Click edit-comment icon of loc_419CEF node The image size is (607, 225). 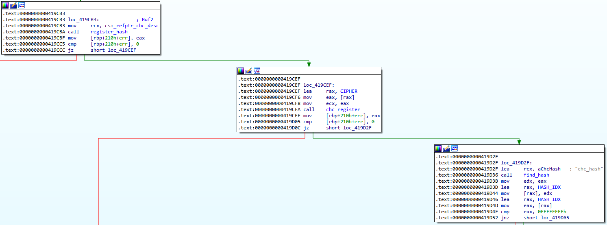click(x=248, y=71)
